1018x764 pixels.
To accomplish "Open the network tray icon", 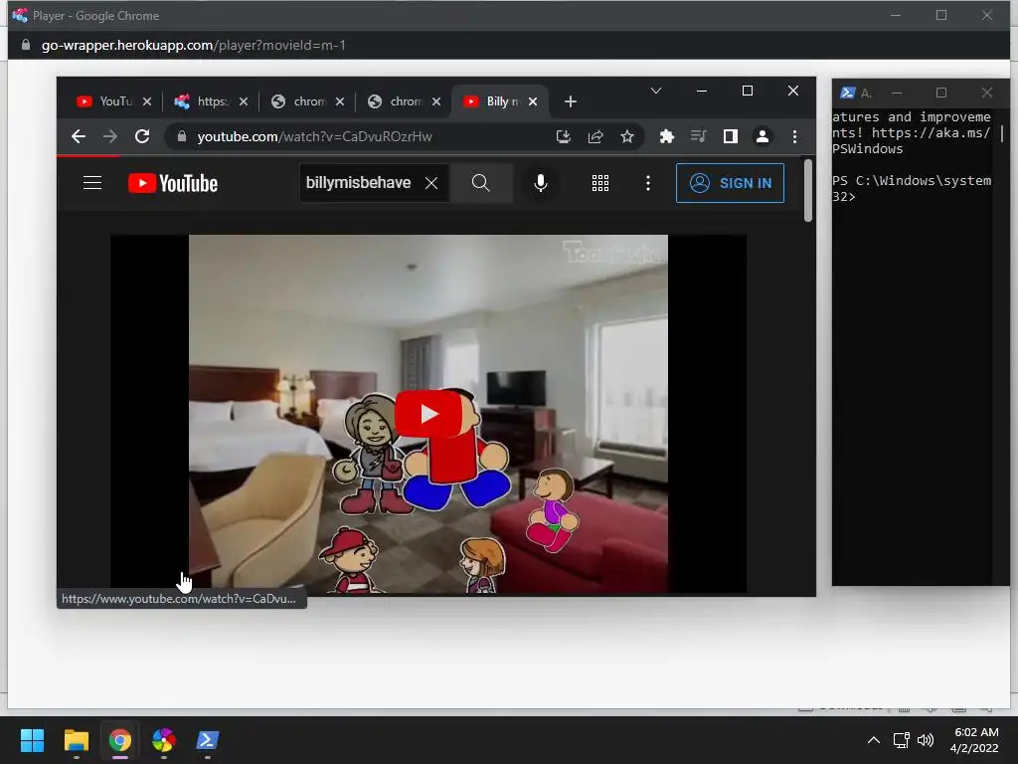I will point(901,740).
